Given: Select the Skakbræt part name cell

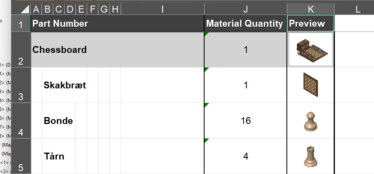Looking at the screenshot, I should pos(65,85).
